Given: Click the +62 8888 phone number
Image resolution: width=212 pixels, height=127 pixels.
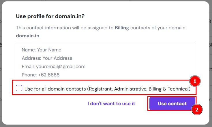Looking at the screenshot, I should tap(49, 75).
